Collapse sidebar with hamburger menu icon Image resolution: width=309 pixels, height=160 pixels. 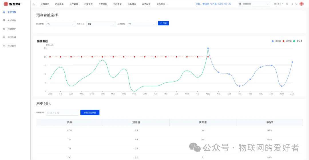tap(34, 4)
